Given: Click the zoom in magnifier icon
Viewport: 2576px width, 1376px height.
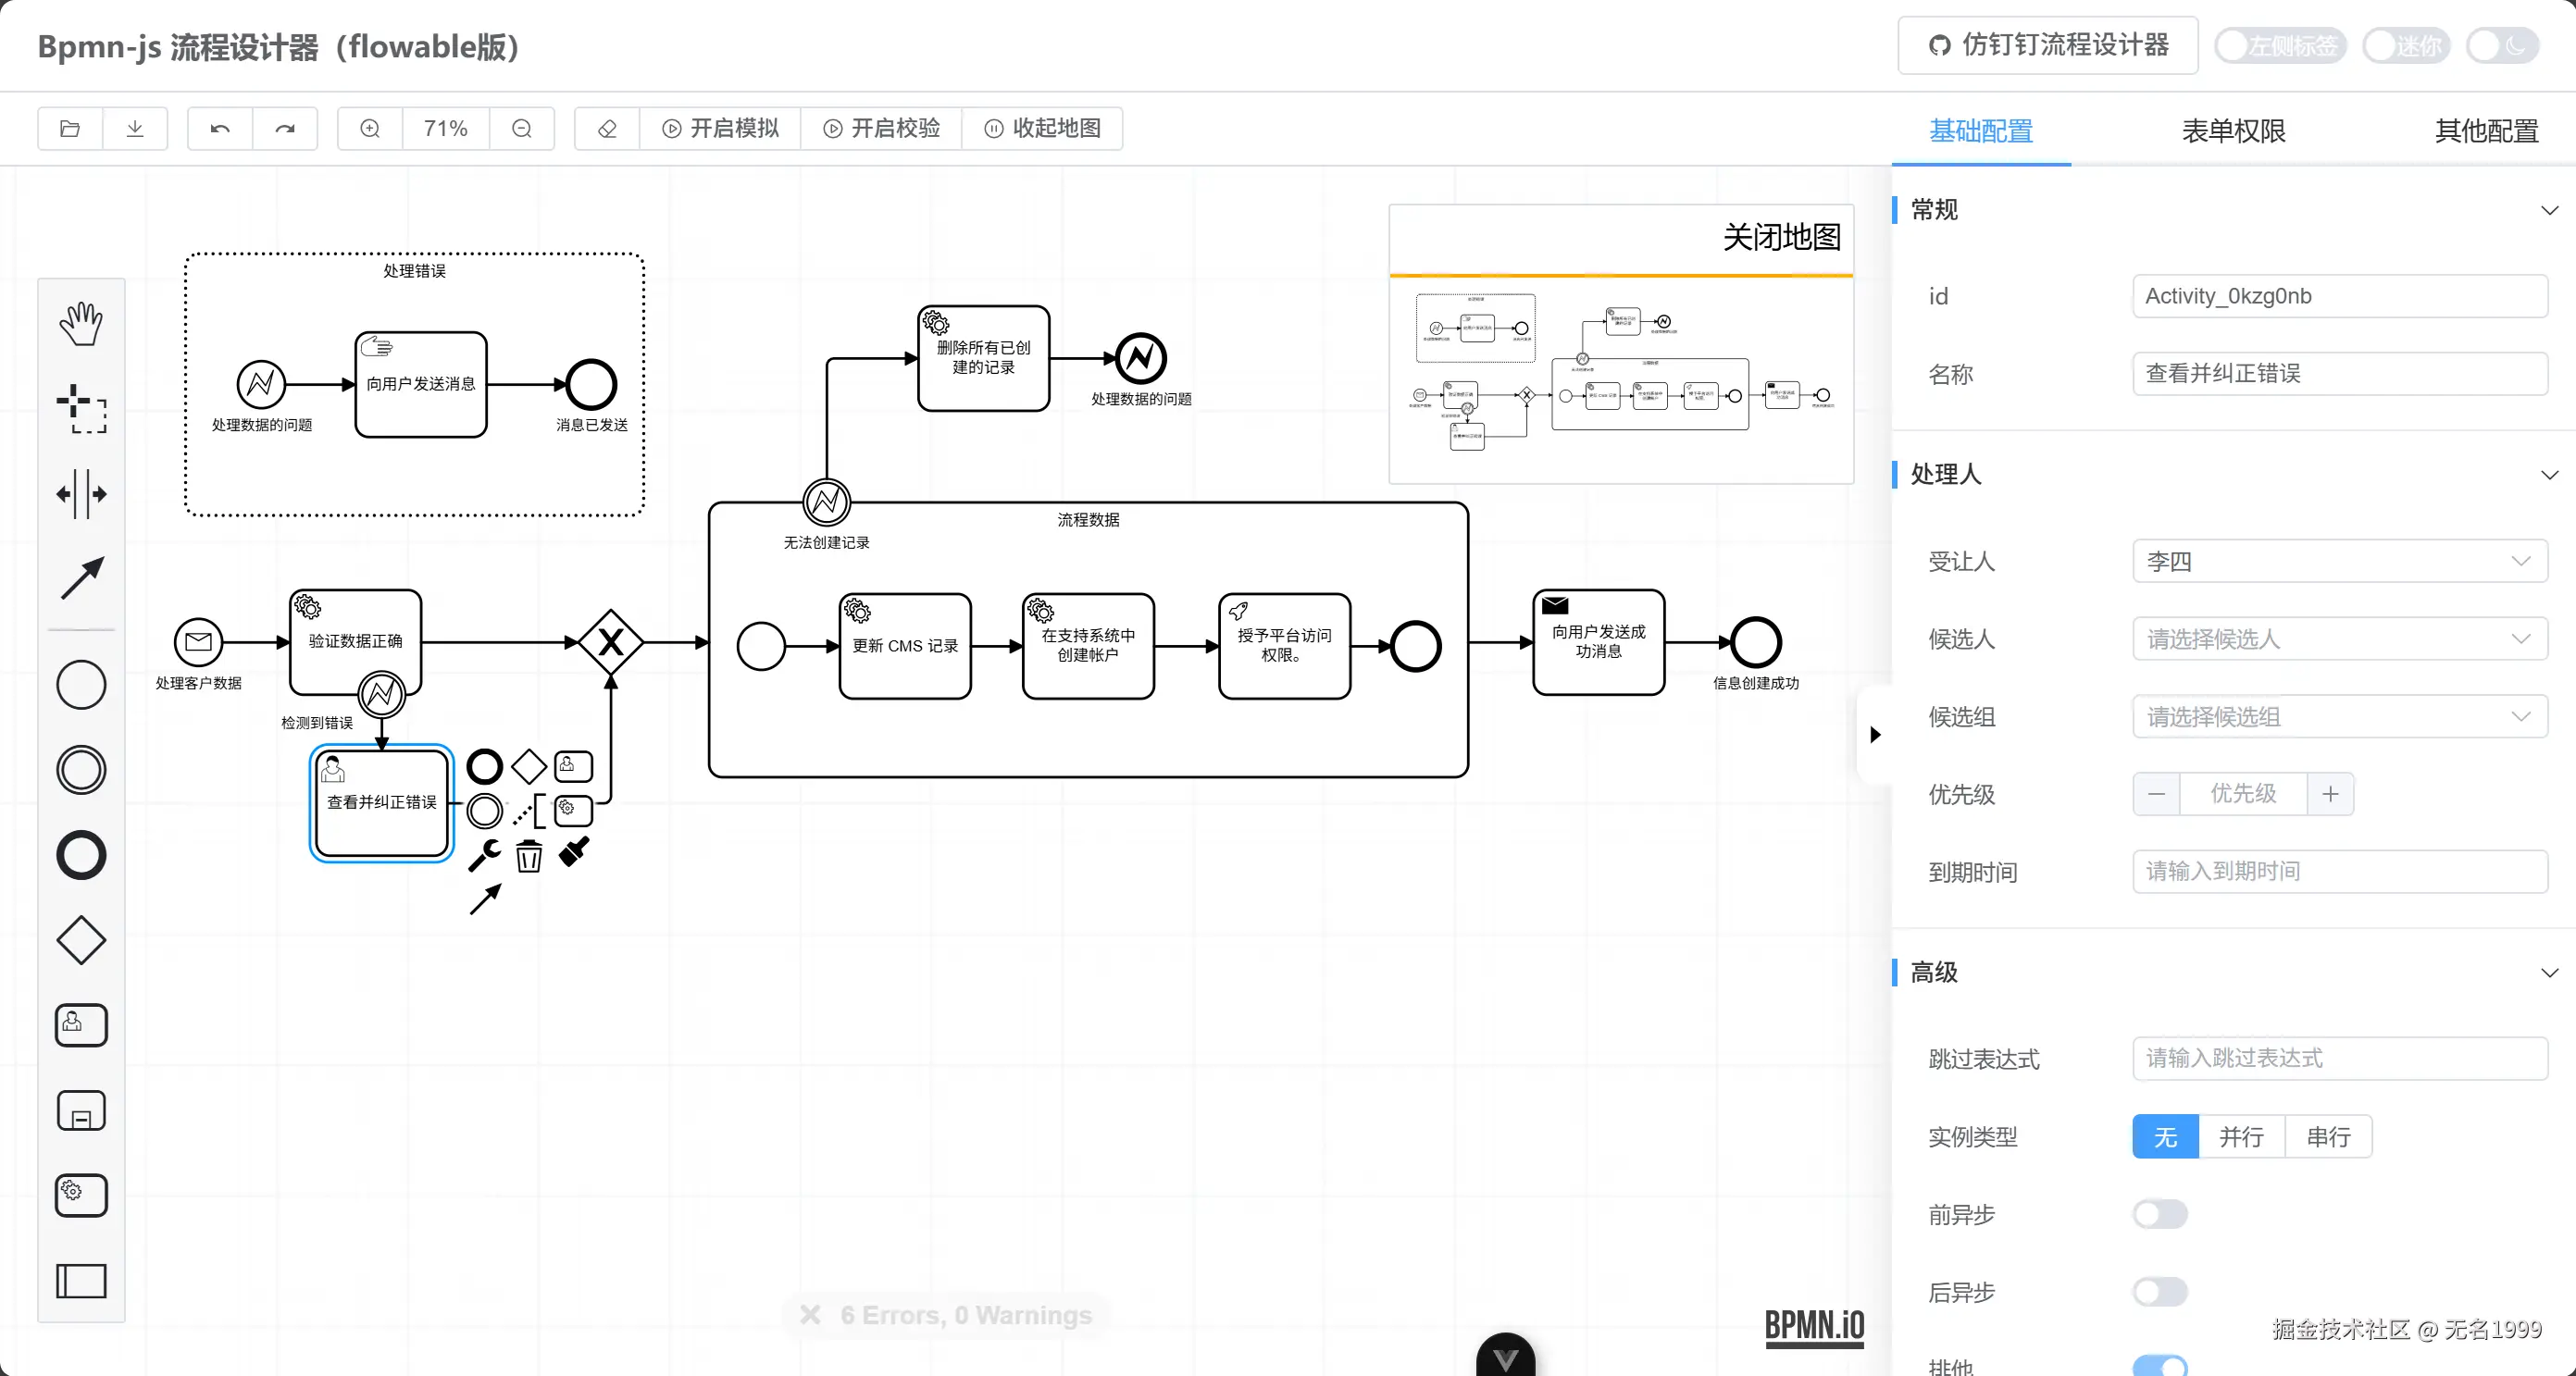Looking at the screenshot, I should pos(370,129).
